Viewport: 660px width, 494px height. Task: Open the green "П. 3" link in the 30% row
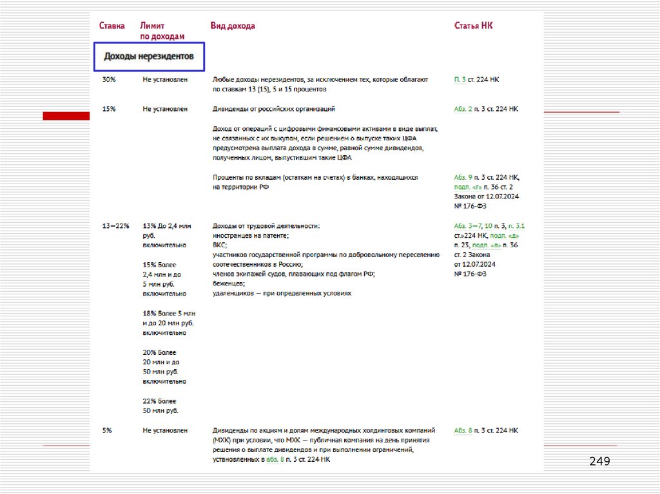[x=460, y=79]
